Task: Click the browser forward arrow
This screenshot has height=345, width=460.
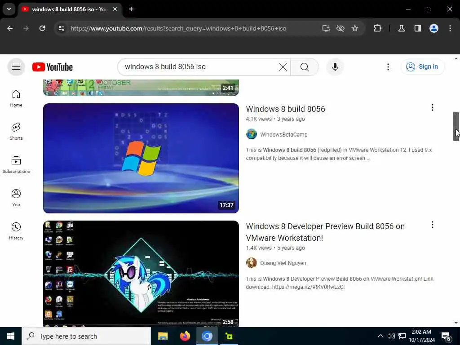Action: click(x=26, y=28)
